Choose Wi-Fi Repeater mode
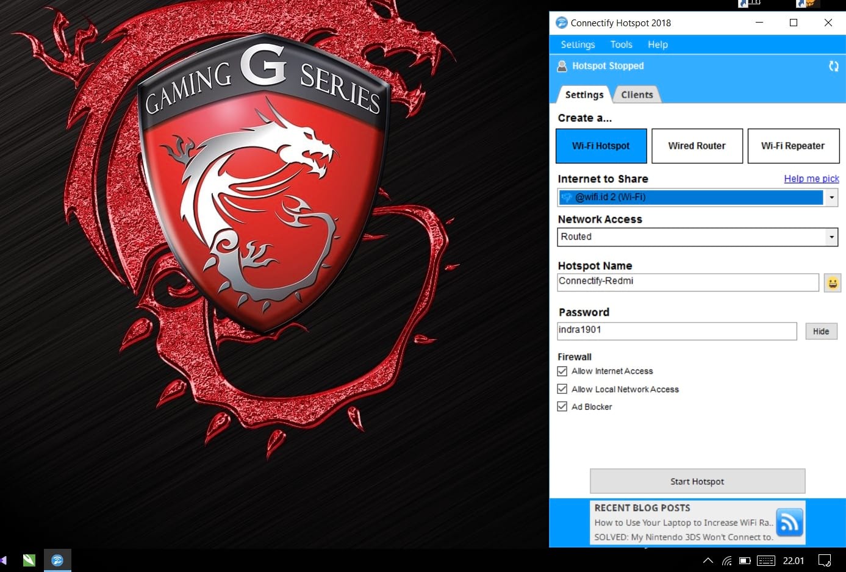Screen dimensions: 846x572 click(793, 146)
